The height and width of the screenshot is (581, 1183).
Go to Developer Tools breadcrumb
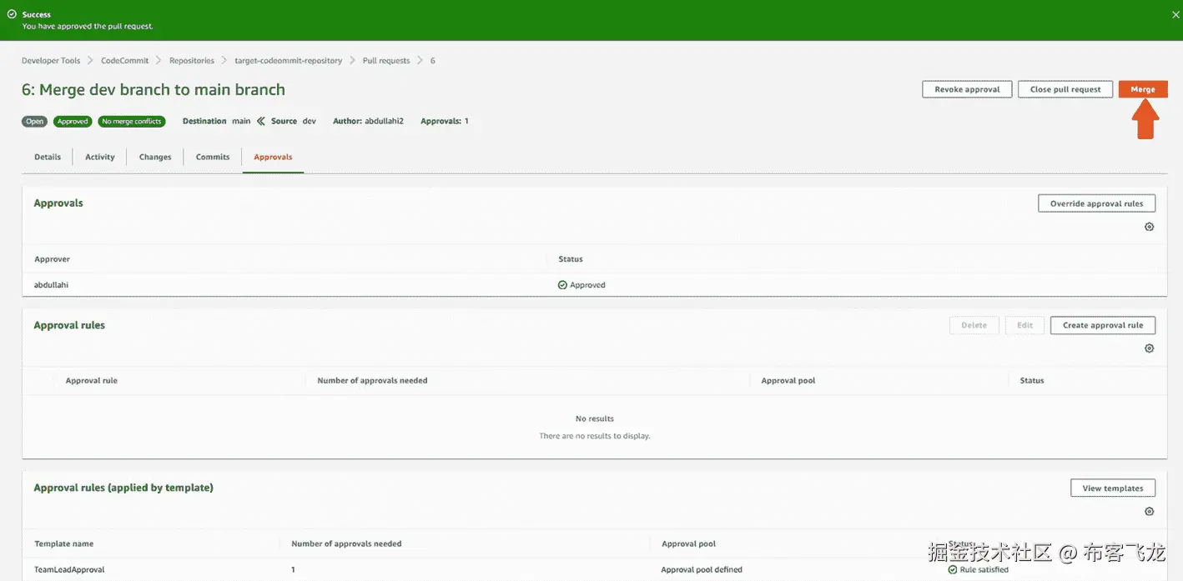[51, 61]
